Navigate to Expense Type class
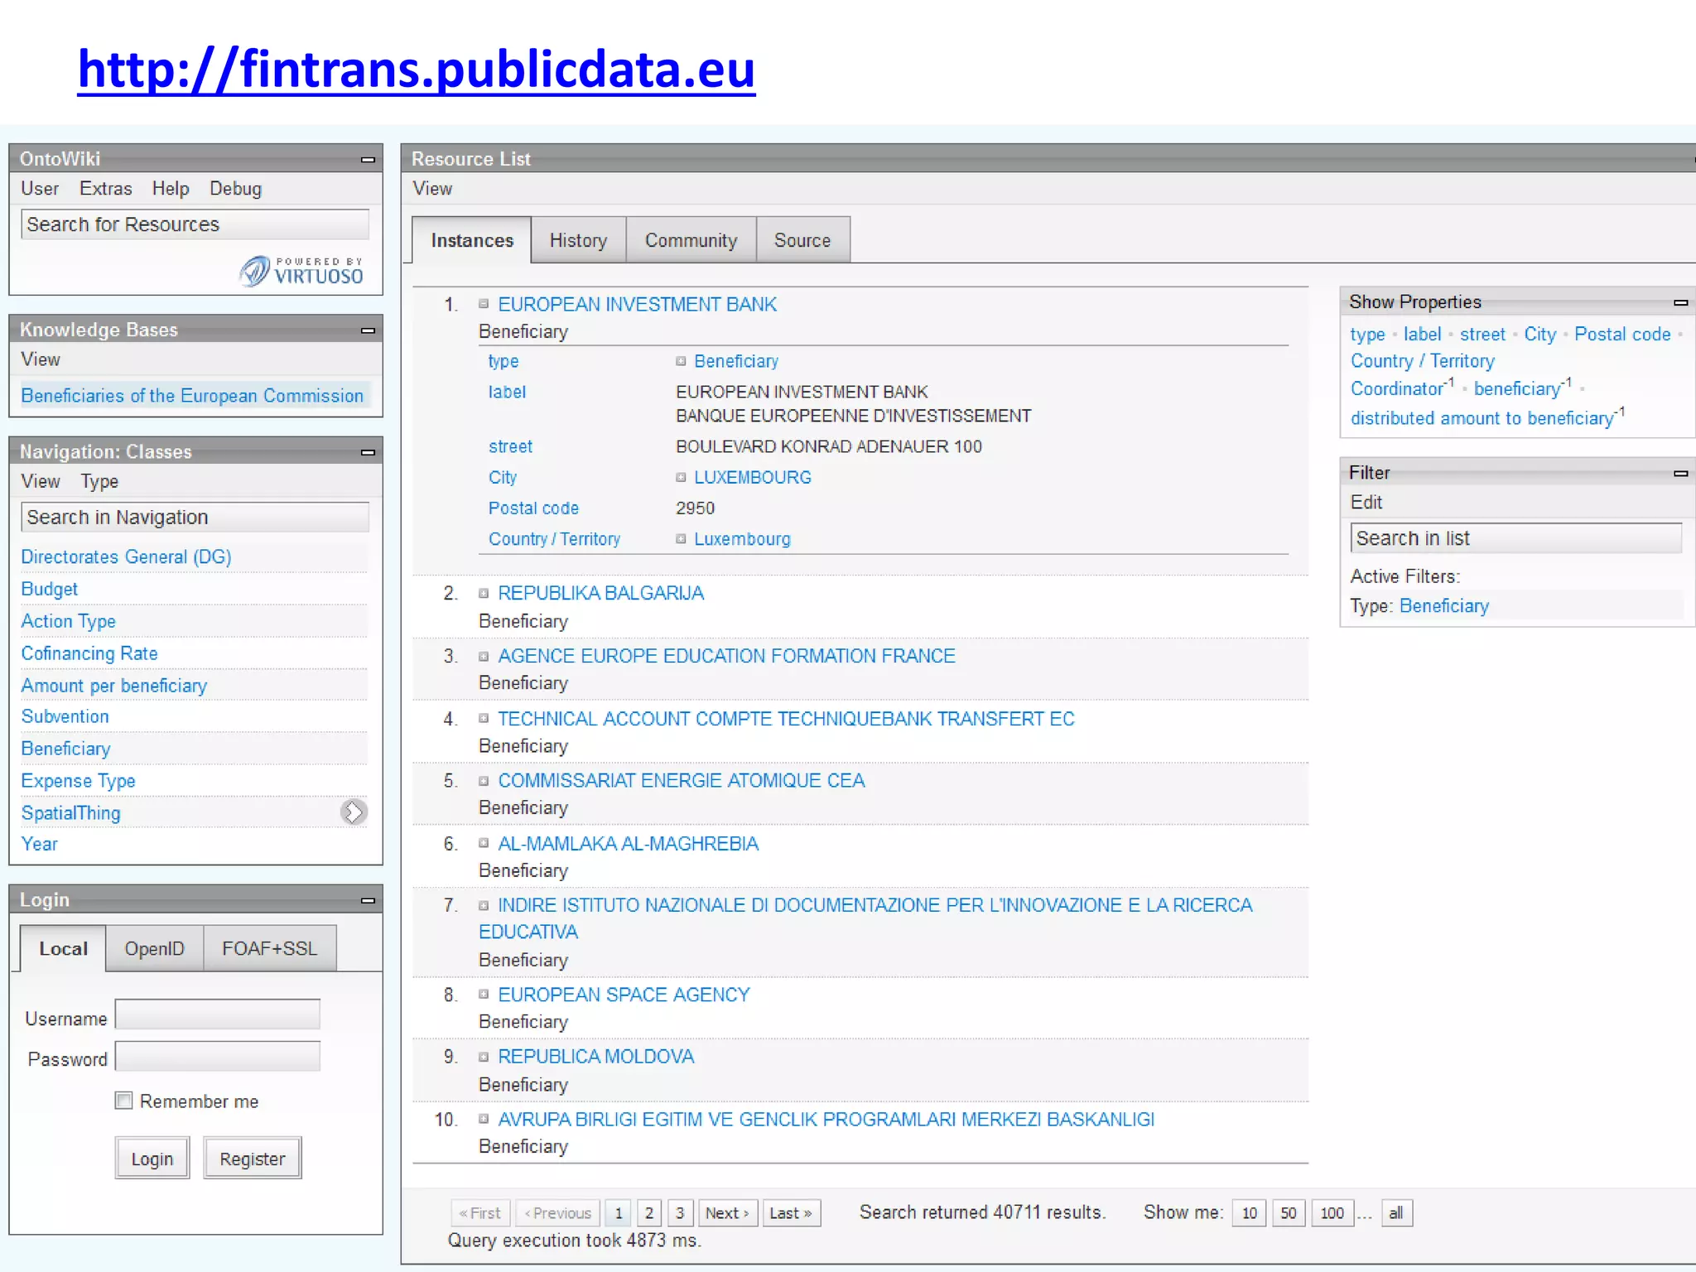 [79, 781]
